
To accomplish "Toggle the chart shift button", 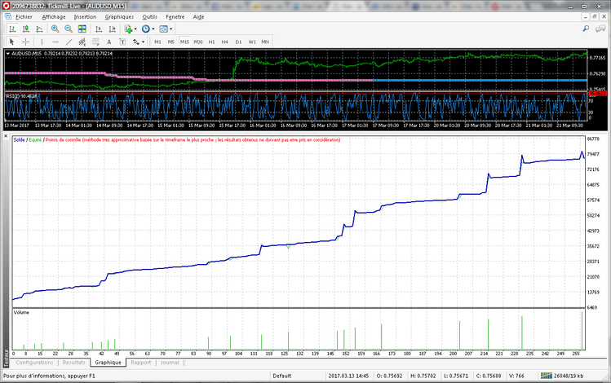I will pyautogui.click(x=111, y=29).
